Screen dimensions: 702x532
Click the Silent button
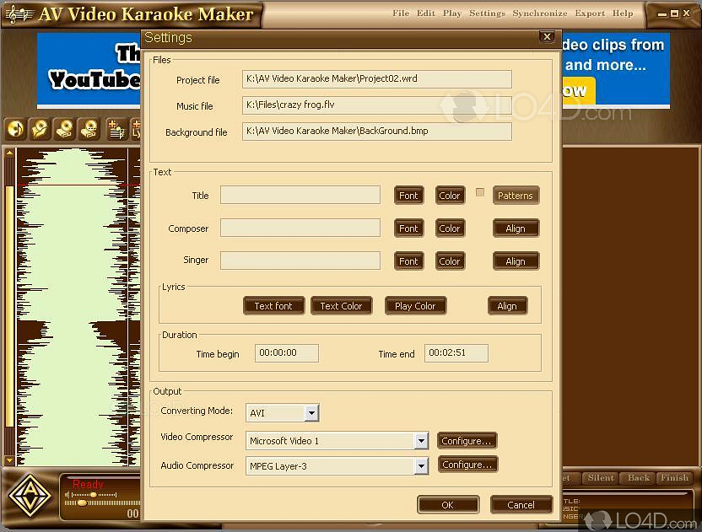600,477
